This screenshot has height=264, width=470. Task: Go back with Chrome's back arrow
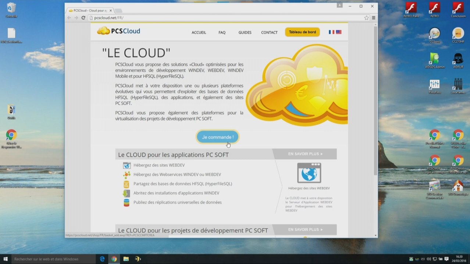coord(69,18)
